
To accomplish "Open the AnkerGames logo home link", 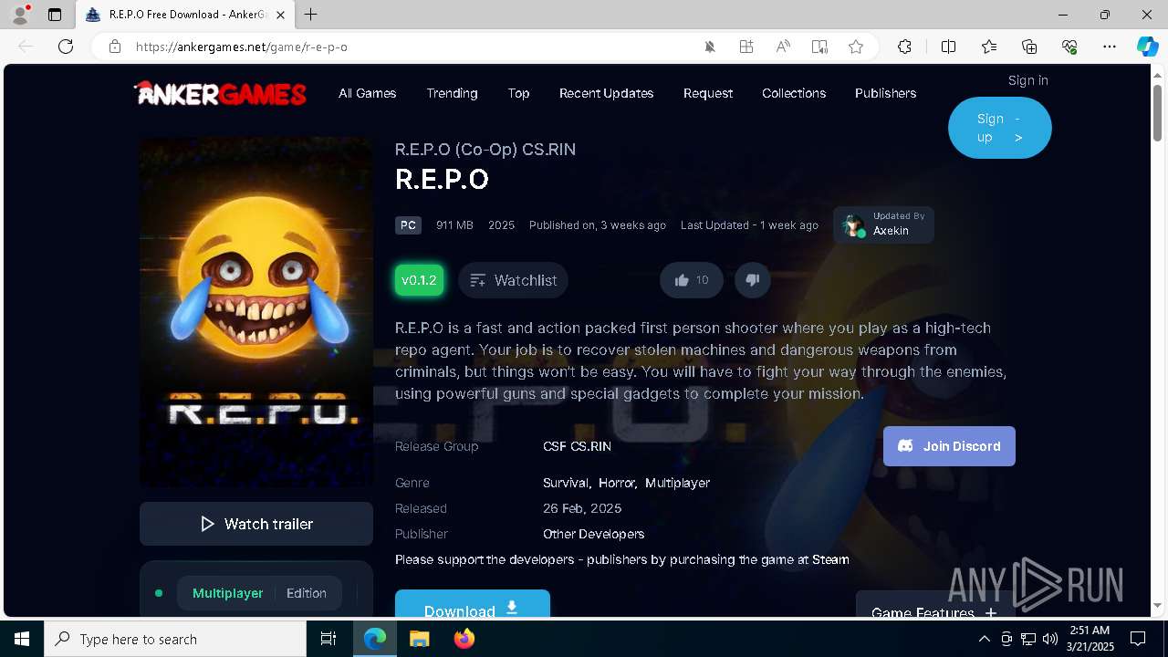I will 220,93.
